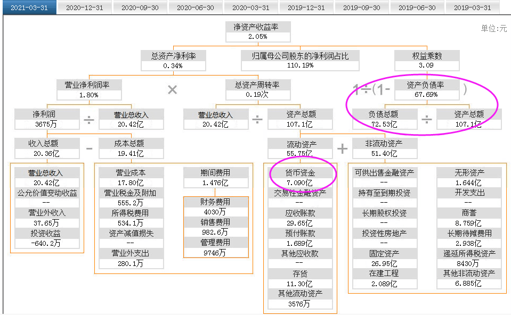Click the 其他应收款 item
This screenshot has width=511, height=316.
pos(300,259)
